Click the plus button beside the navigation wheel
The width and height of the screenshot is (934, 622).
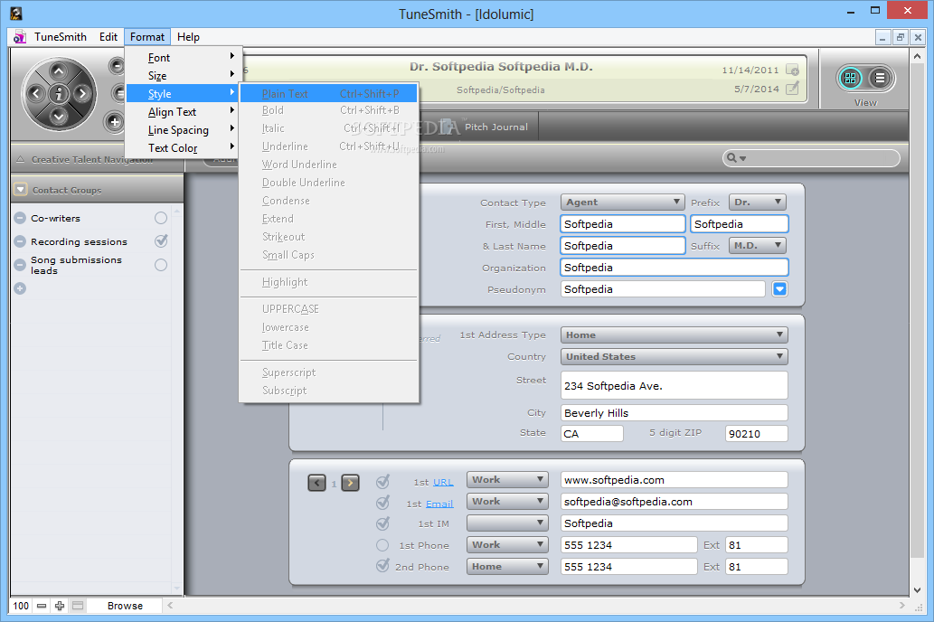tap(114, 122)
